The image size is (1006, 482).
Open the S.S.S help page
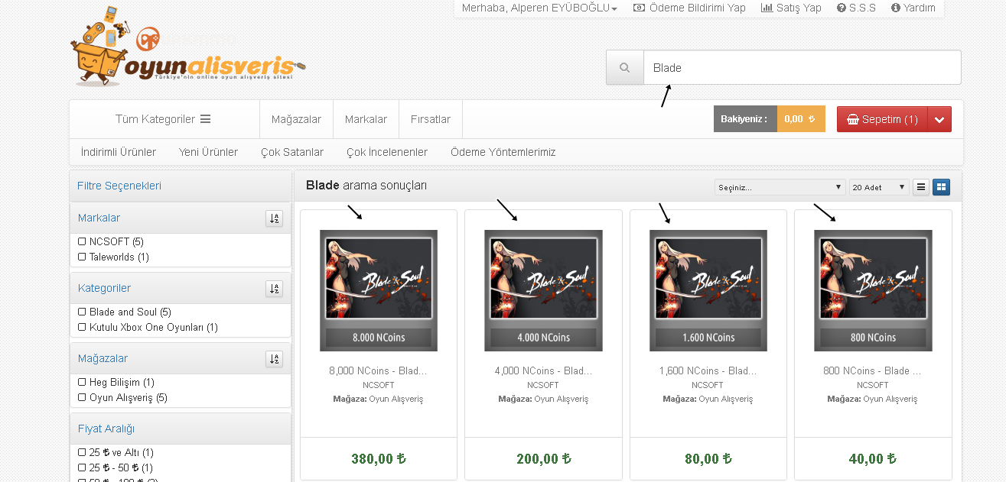856,8
